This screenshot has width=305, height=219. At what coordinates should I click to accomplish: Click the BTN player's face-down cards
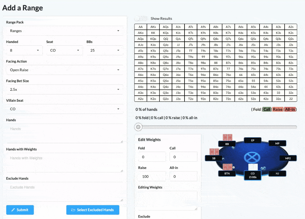(x=227, y=167)
